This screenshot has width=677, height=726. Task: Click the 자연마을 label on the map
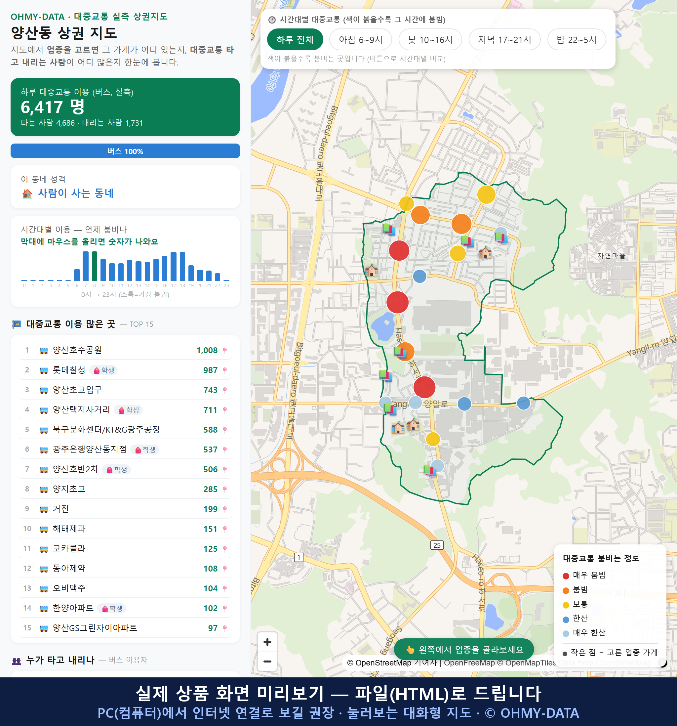click(611, 256)
